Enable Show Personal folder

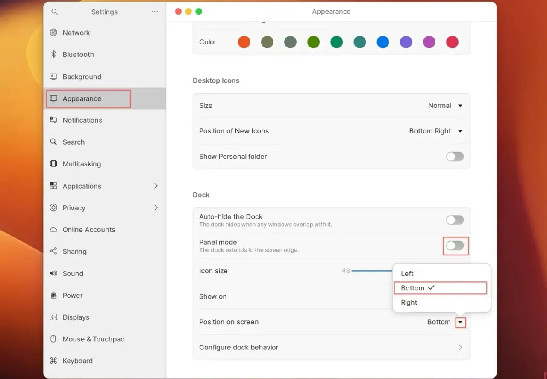click(455, 157)
